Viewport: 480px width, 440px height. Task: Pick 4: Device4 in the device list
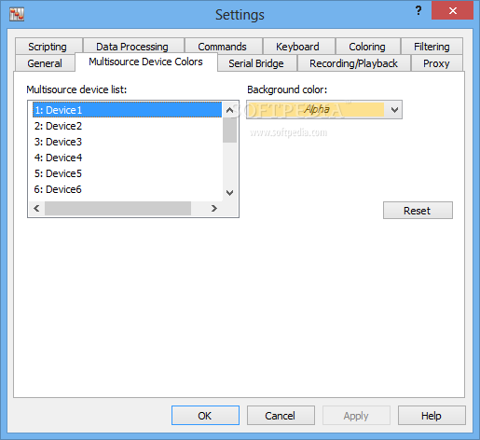click(x=127, y=158)
